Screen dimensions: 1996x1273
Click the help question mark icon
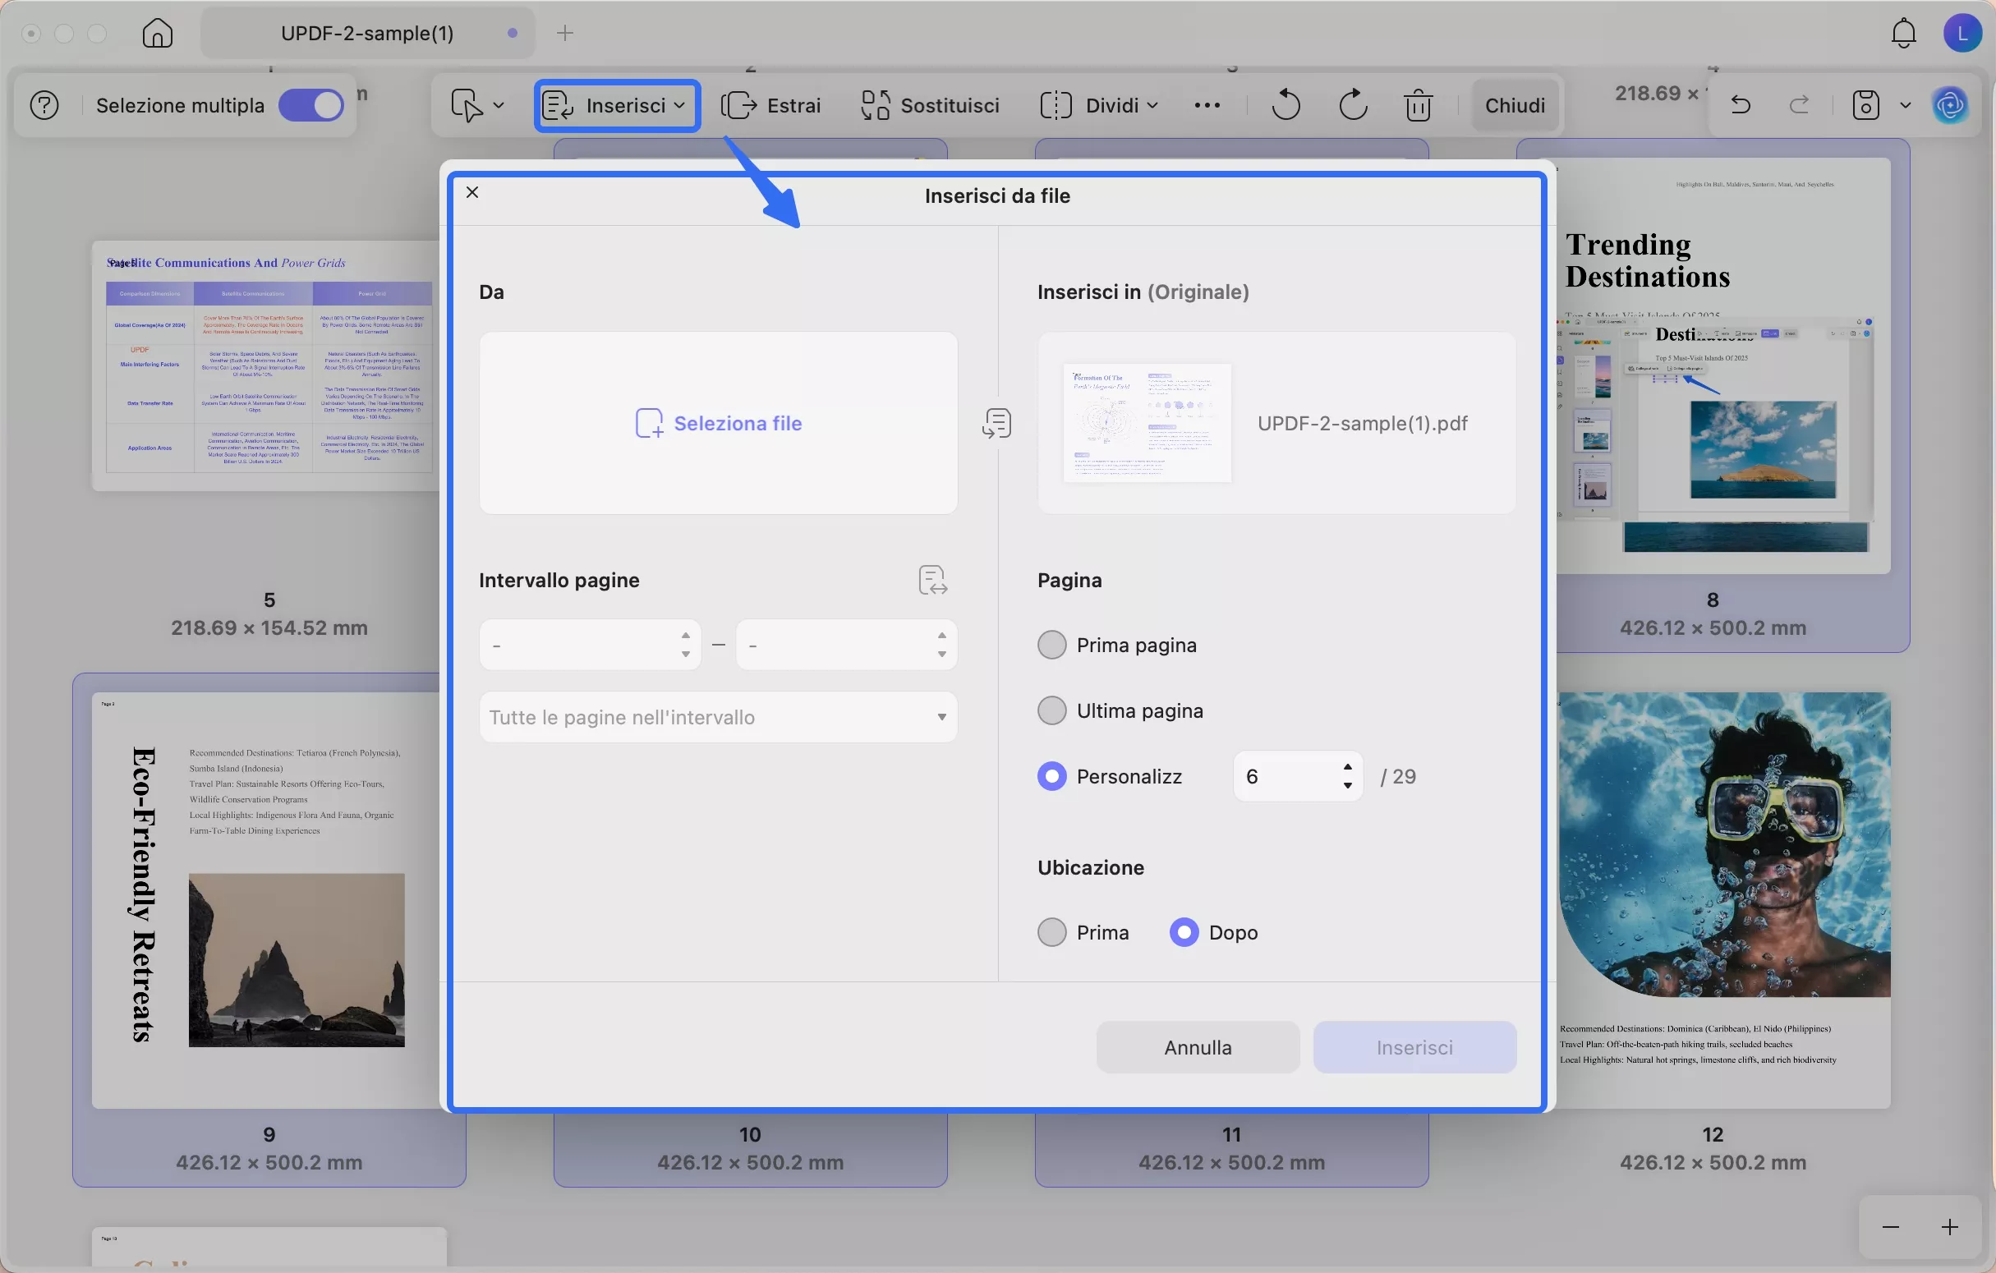pyautogui.click(x=44, y=105)
